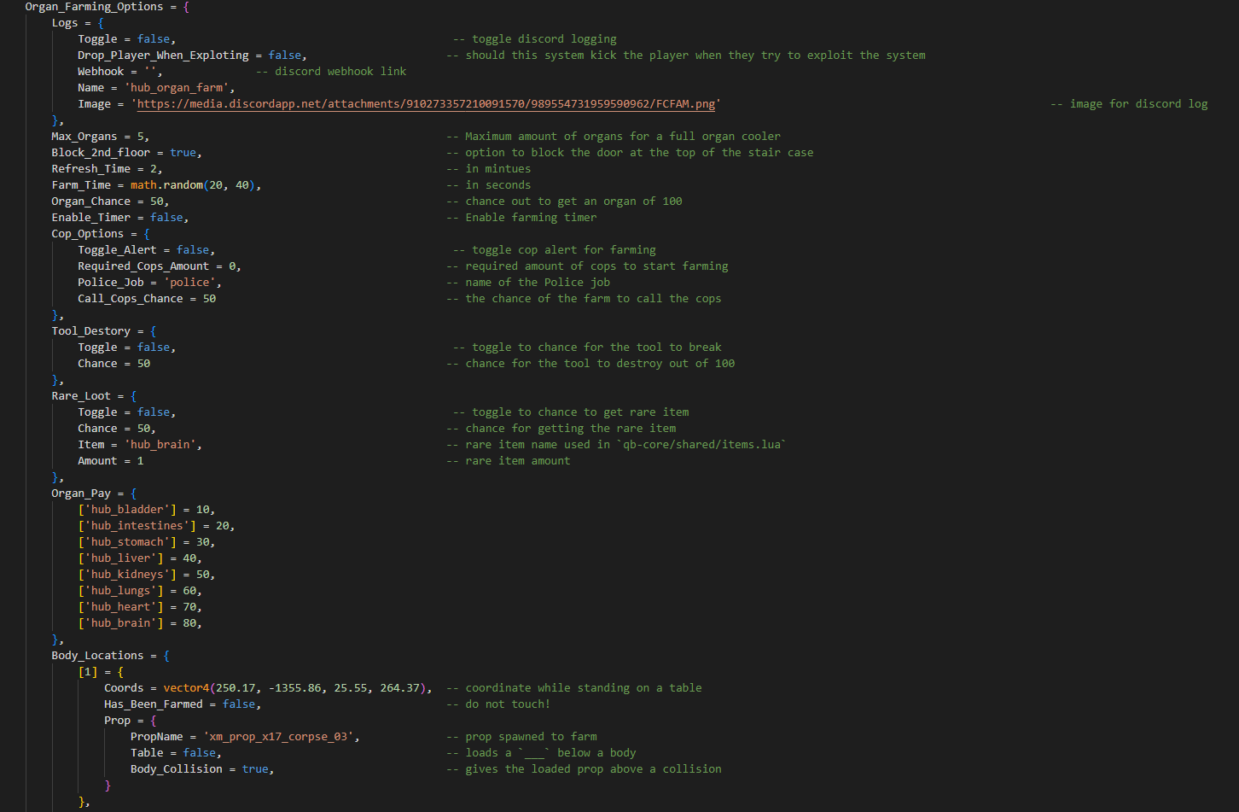Viewport: 1239px width, 812px height.
Task: Click the false value after Drop_Player_When_Exploting
Action: [x=285, y=55]
